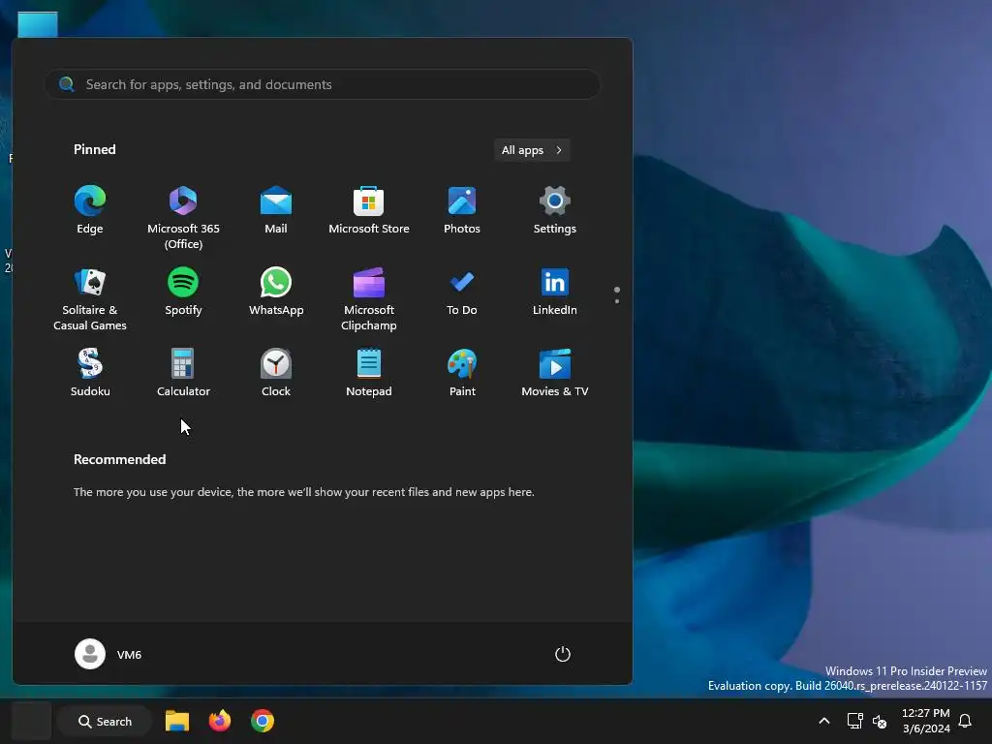Launch Chrome from taskbar
Screen dimensions: 992x744
coord(263,721)
